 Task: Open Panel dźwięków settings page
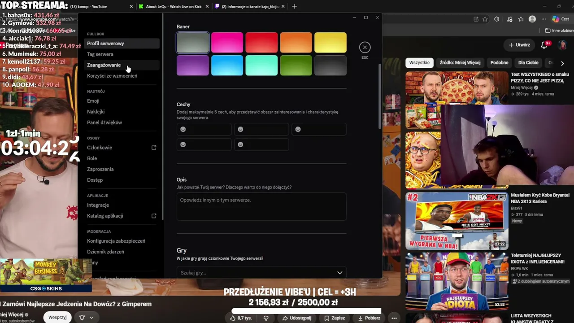pos(122,122)
